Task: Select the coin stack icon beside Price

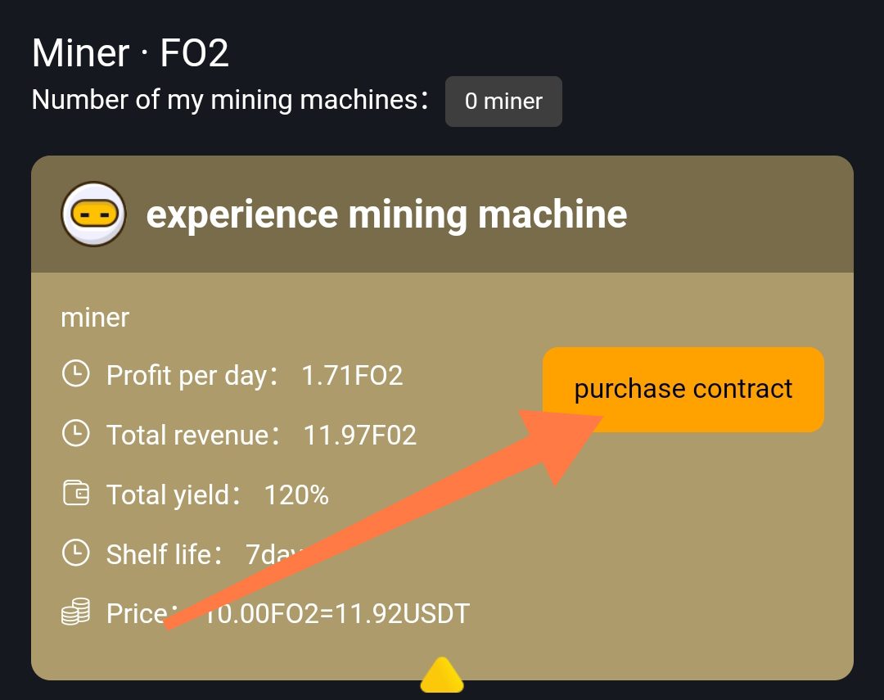Action: (76, 612)
